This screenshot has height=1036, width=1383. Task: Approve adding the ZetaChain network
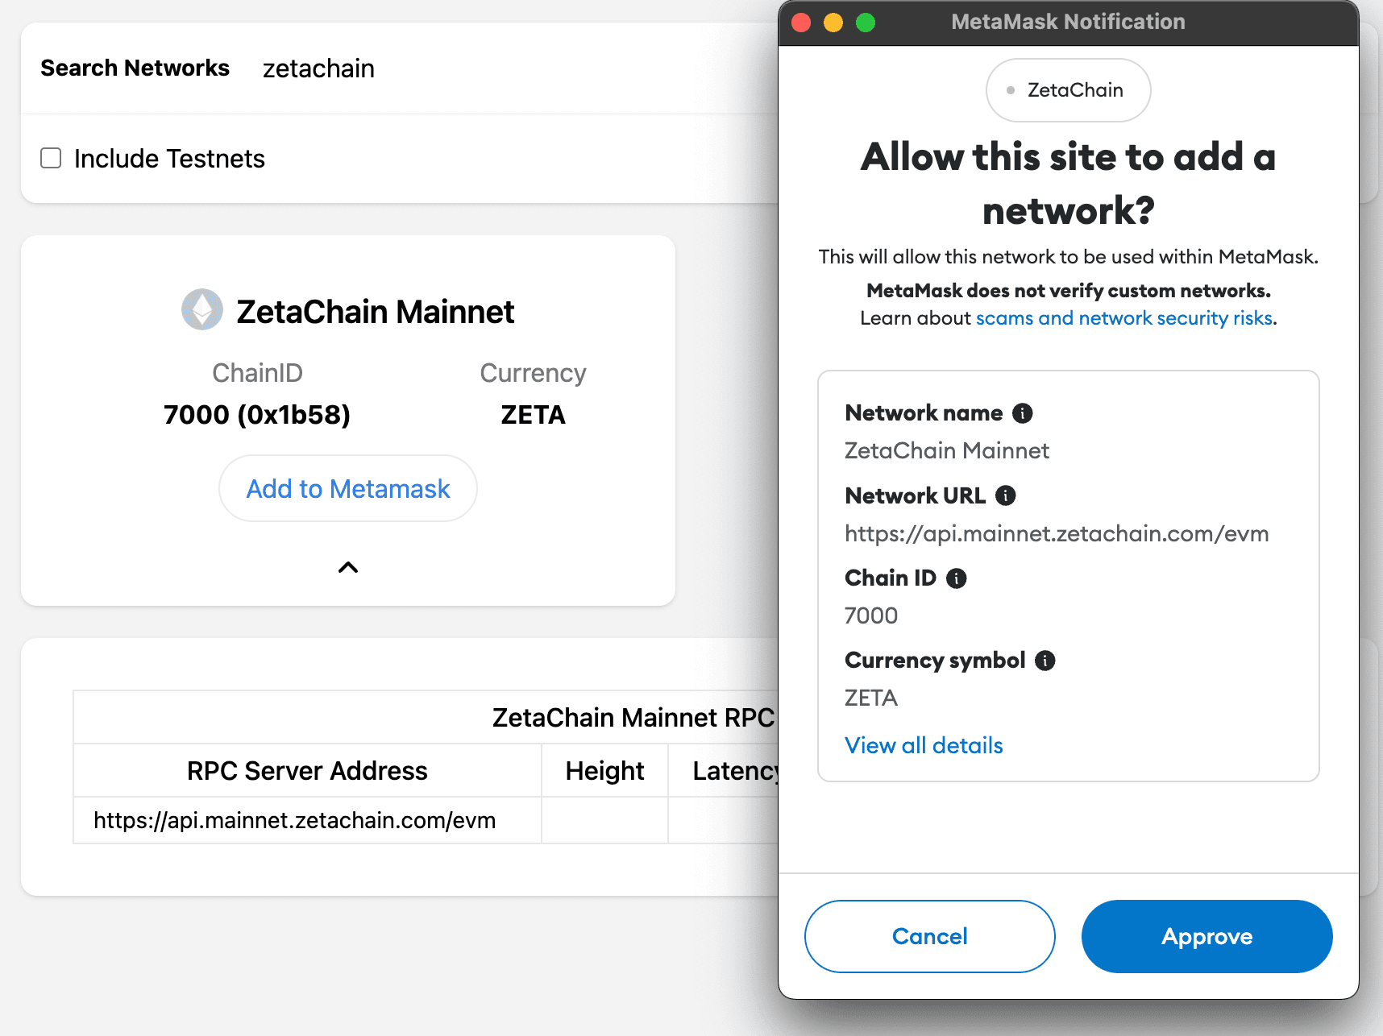(1206, 936)
